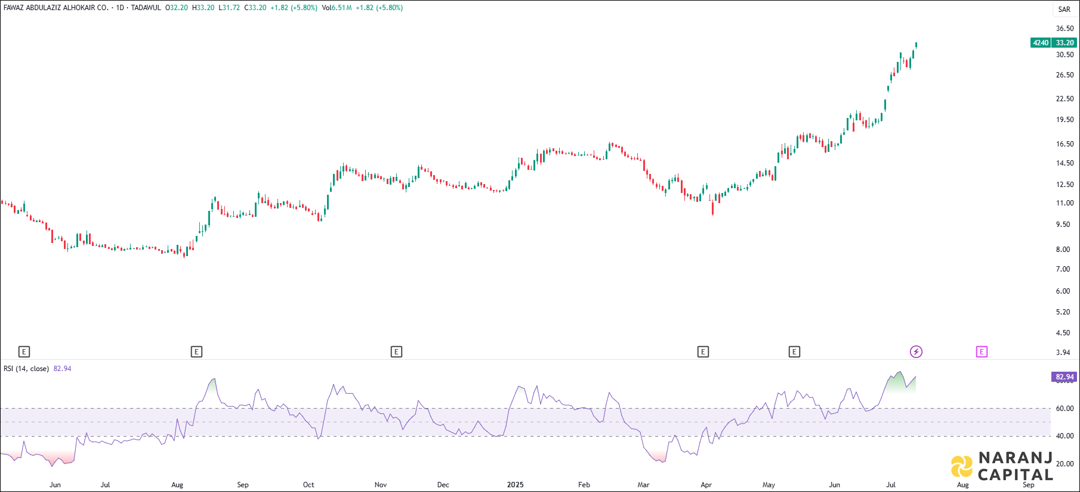Viewport: 1080px width, 492px height.
Task: Click the 33.20 current price label
Action: tap(1064, 43)
